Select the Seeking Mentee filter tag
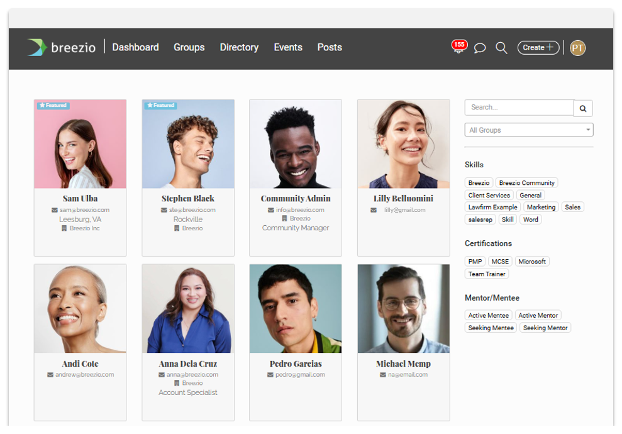 tap(491, 328)
